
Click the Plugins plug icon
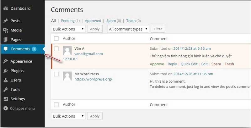(5, 71)
